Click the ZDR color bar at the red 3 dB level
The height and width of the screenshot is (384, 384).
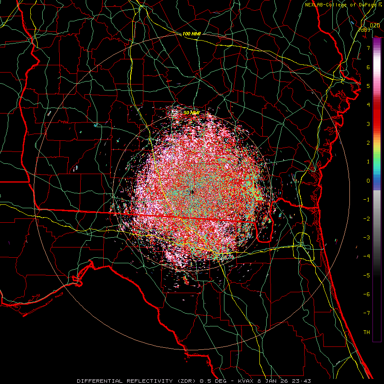(377, 124)
